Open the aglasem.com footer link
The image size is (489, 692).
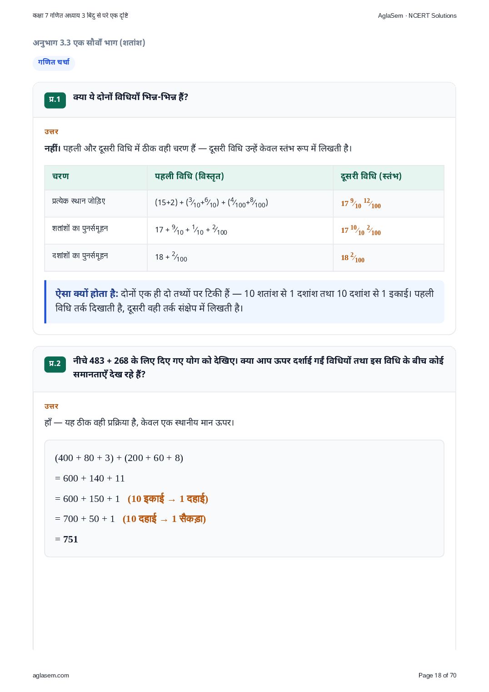pos(51,675)
